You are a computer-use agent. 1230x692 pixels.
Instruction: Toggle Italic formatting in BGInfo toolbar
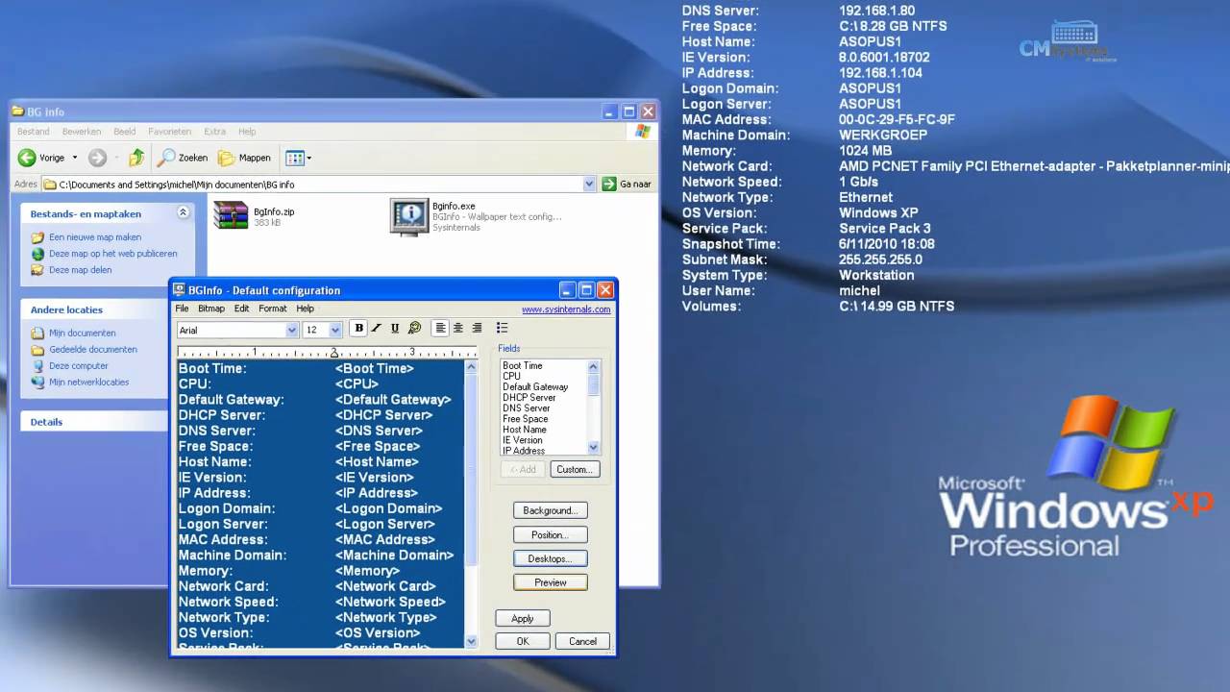tap(377, 329)
